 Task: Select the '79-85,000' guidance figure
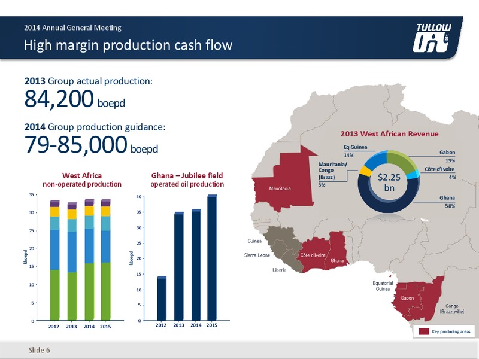click(75, 144)
